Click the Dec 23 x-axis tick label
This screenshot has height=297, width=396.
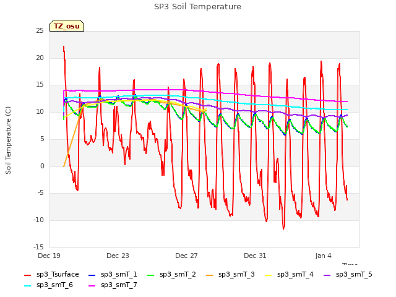(x=118, y=256)
